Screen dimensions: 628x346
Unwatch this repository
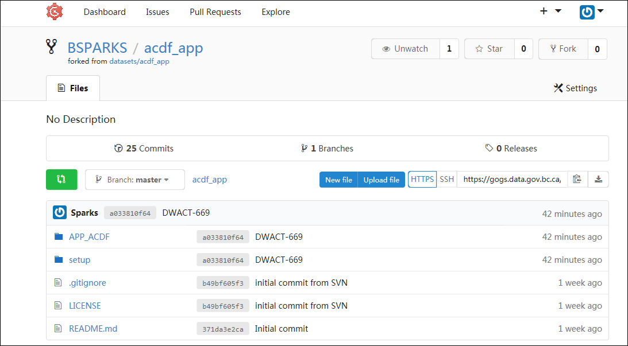(x=405, y=49)
